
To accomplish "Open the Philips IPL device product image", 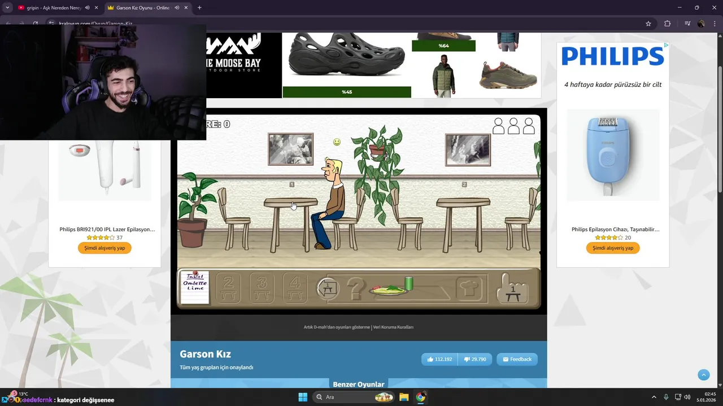I will click(104, 169).
